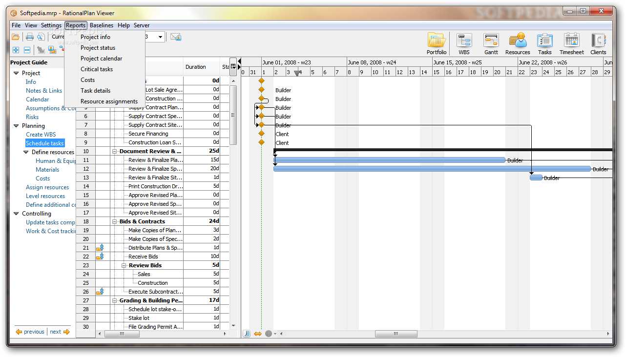Screen dimensions: 626x357
Task: Open the Clients view
Action: point(598,44)
